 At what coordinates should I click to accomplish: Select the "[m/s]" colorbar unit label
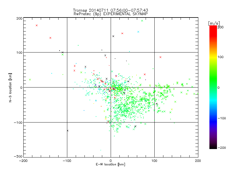point(214,23)
